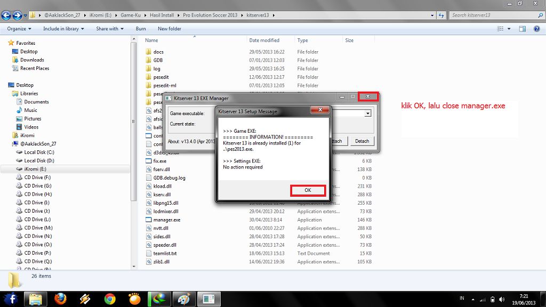Sort by Size column header
546x307 pixels.
[x=349, y=41]
